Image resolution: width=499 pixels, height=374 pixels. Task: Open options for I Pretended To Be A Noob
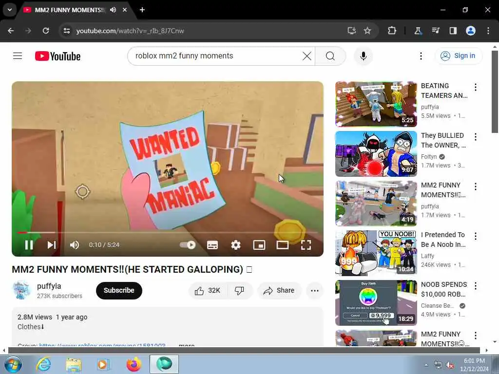pyautogui.click(x=476, y=236)
